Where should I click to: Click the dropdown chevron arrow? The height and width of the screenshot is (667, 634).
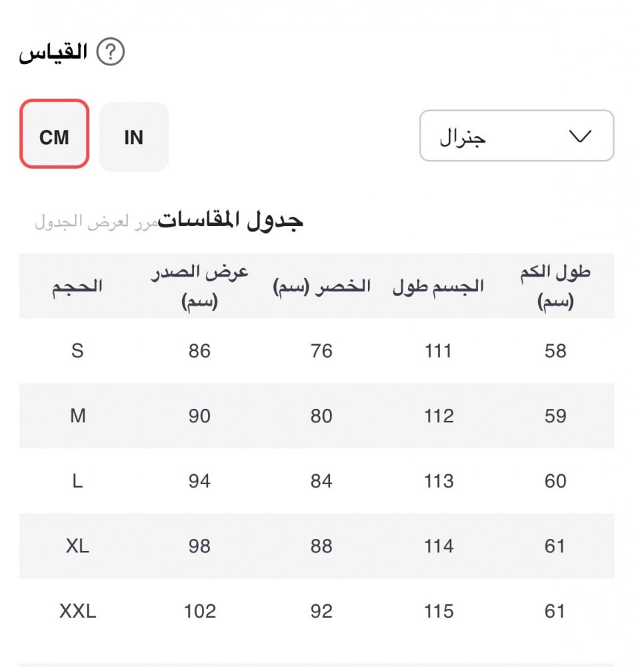click(x=581, y=136)
